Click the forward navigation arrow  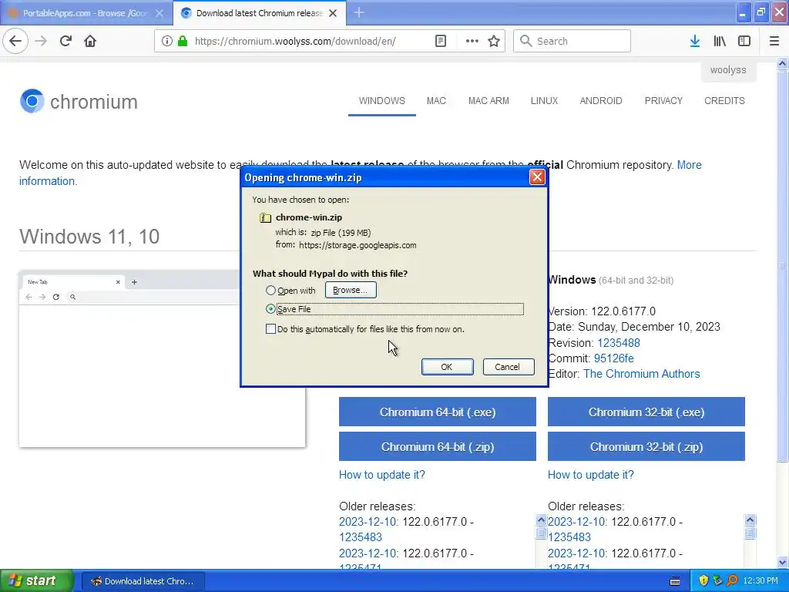click(x=41, y=41)
